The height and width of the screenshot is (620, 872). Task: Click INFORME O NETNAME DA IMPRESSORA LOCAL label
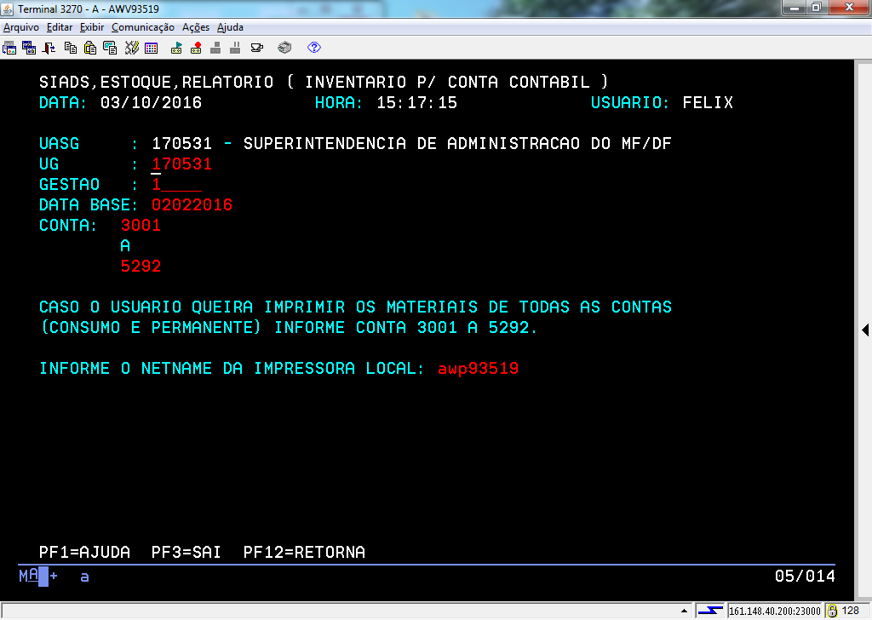click(232, 368)
